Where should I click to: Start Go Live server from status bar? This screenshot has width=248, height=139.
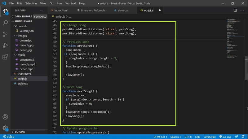point(224,137)
